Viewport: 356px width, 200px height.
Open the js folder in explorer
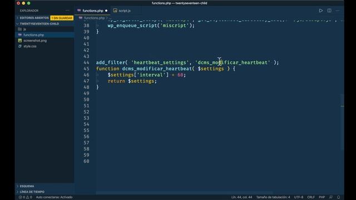tap(24, 29)
